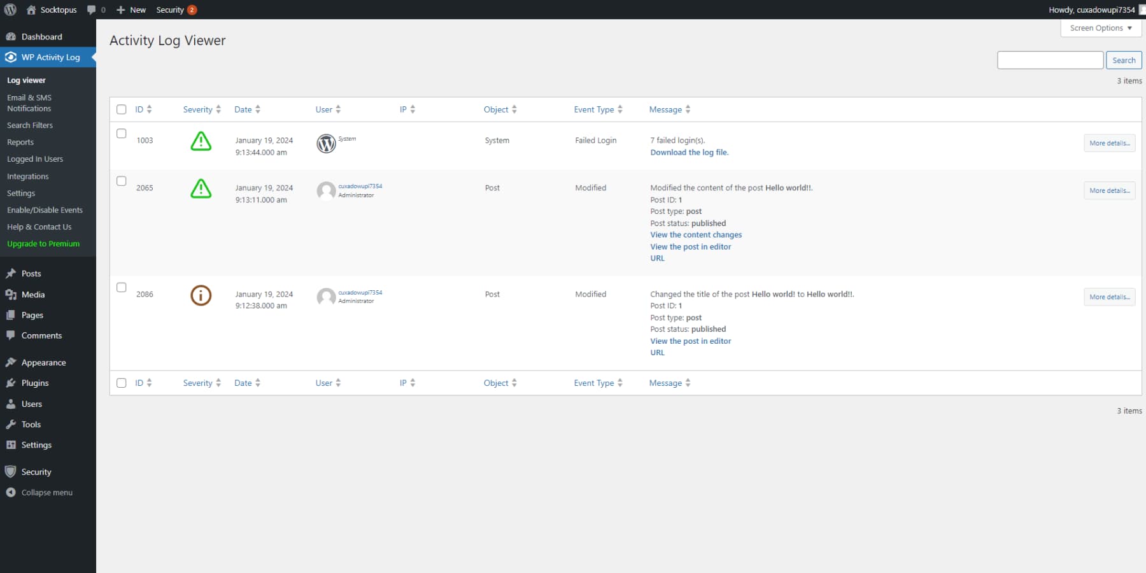Open the Screen Options dropdown
The height and width of the screenshot is (573, 1146).
pyautogui.click(x=1100, y=28)
